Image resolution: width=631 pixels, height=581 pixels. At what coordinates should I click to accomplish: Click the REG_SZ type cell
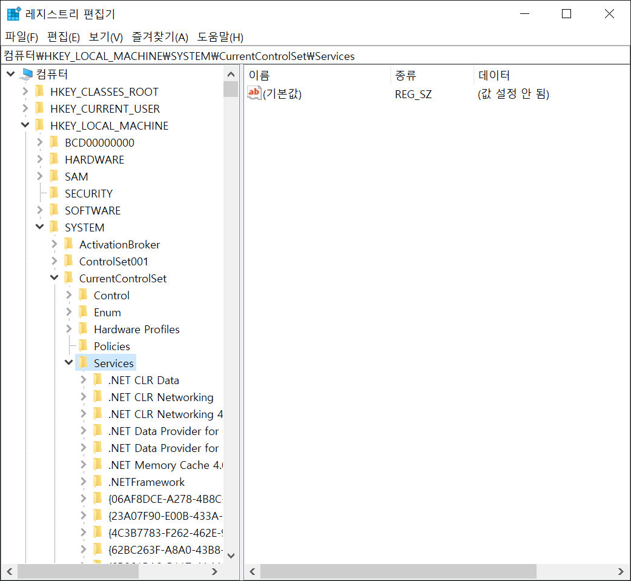click(413, 94)
